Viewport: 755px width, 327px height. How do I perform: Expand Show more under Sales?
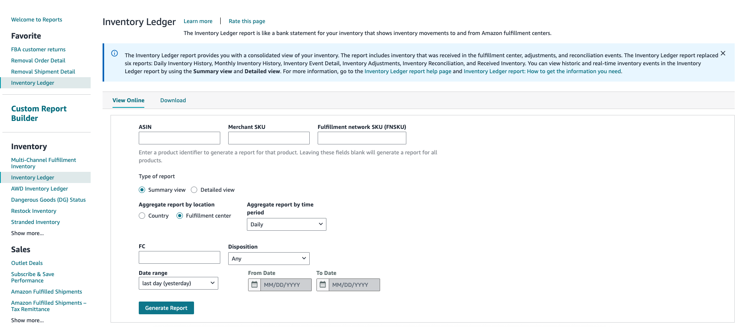(x=27, y=320)
